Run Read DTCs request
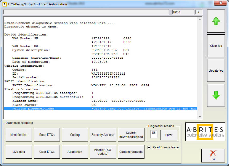229x166 pixels. [x=47, y=135]
